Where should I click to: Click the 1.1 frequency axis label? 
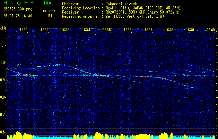[x=3, y=46]
